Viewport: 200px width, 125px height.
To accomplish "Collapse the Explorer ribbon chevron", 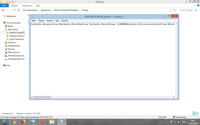I will (195, 5).
